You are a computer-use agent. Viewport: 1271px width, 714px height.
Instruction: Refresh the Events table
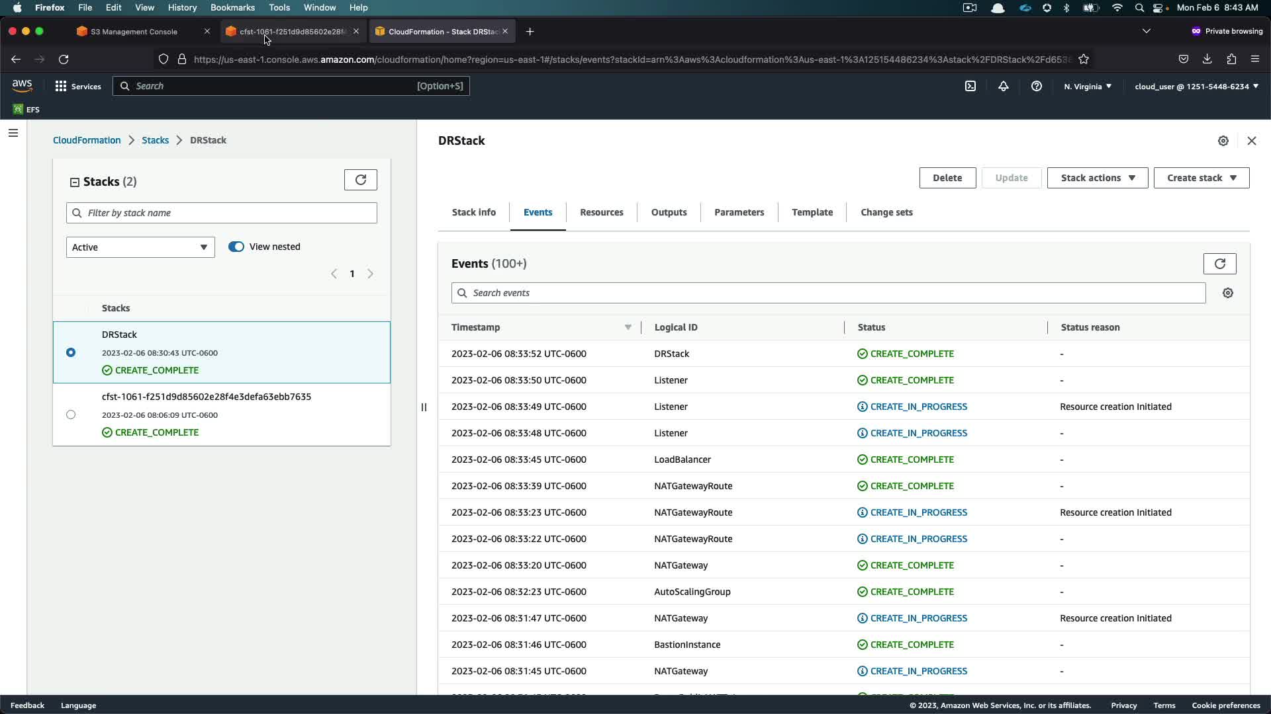1219,264
